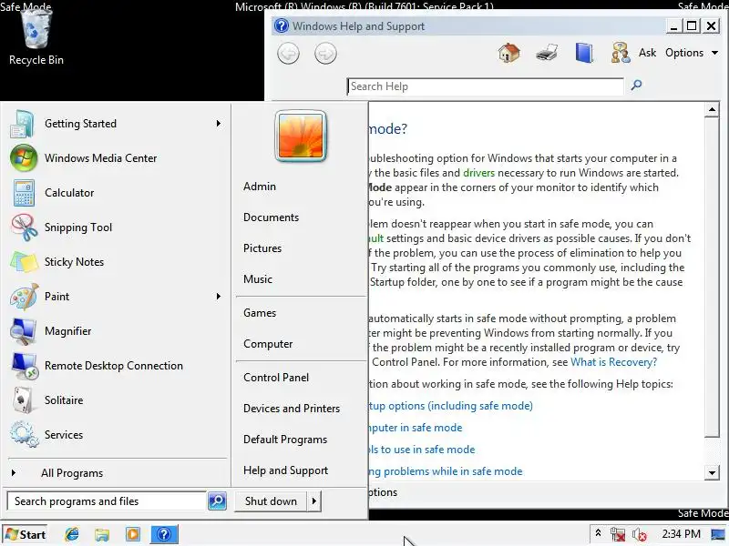
Task: Start the Solitaire game
Action: pos(117,400)
